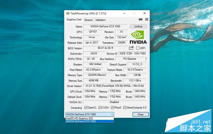Click the NVIDIA SLI Disabled field
Image resolution: width=213 pixels, height=134 pixels.
click(x=114, y=102)
